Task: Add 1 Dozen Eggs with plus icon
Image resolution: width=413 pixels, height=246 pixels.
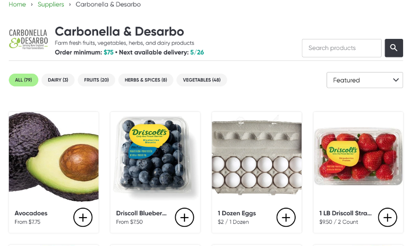Action: pos(286,218)
